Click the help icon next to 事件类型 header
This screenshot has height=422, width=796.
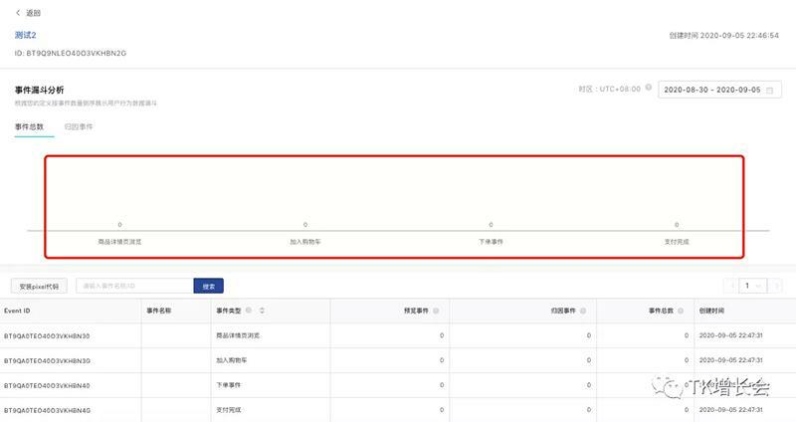coord(249,311)
